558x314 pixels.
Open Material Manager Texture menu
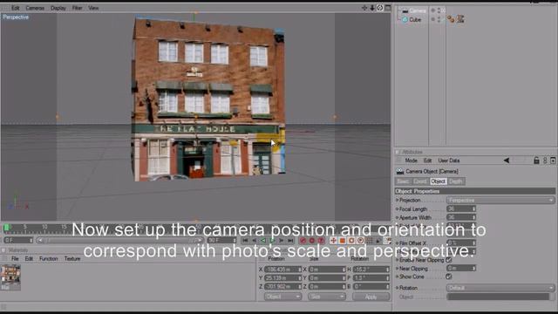click(x=72, y=259)
